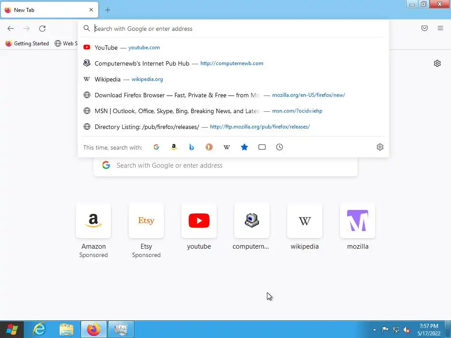Viewport: 451px width, 338px height.
Task: Open the clock showing 7:57 PM
Action: coord(429,330)
